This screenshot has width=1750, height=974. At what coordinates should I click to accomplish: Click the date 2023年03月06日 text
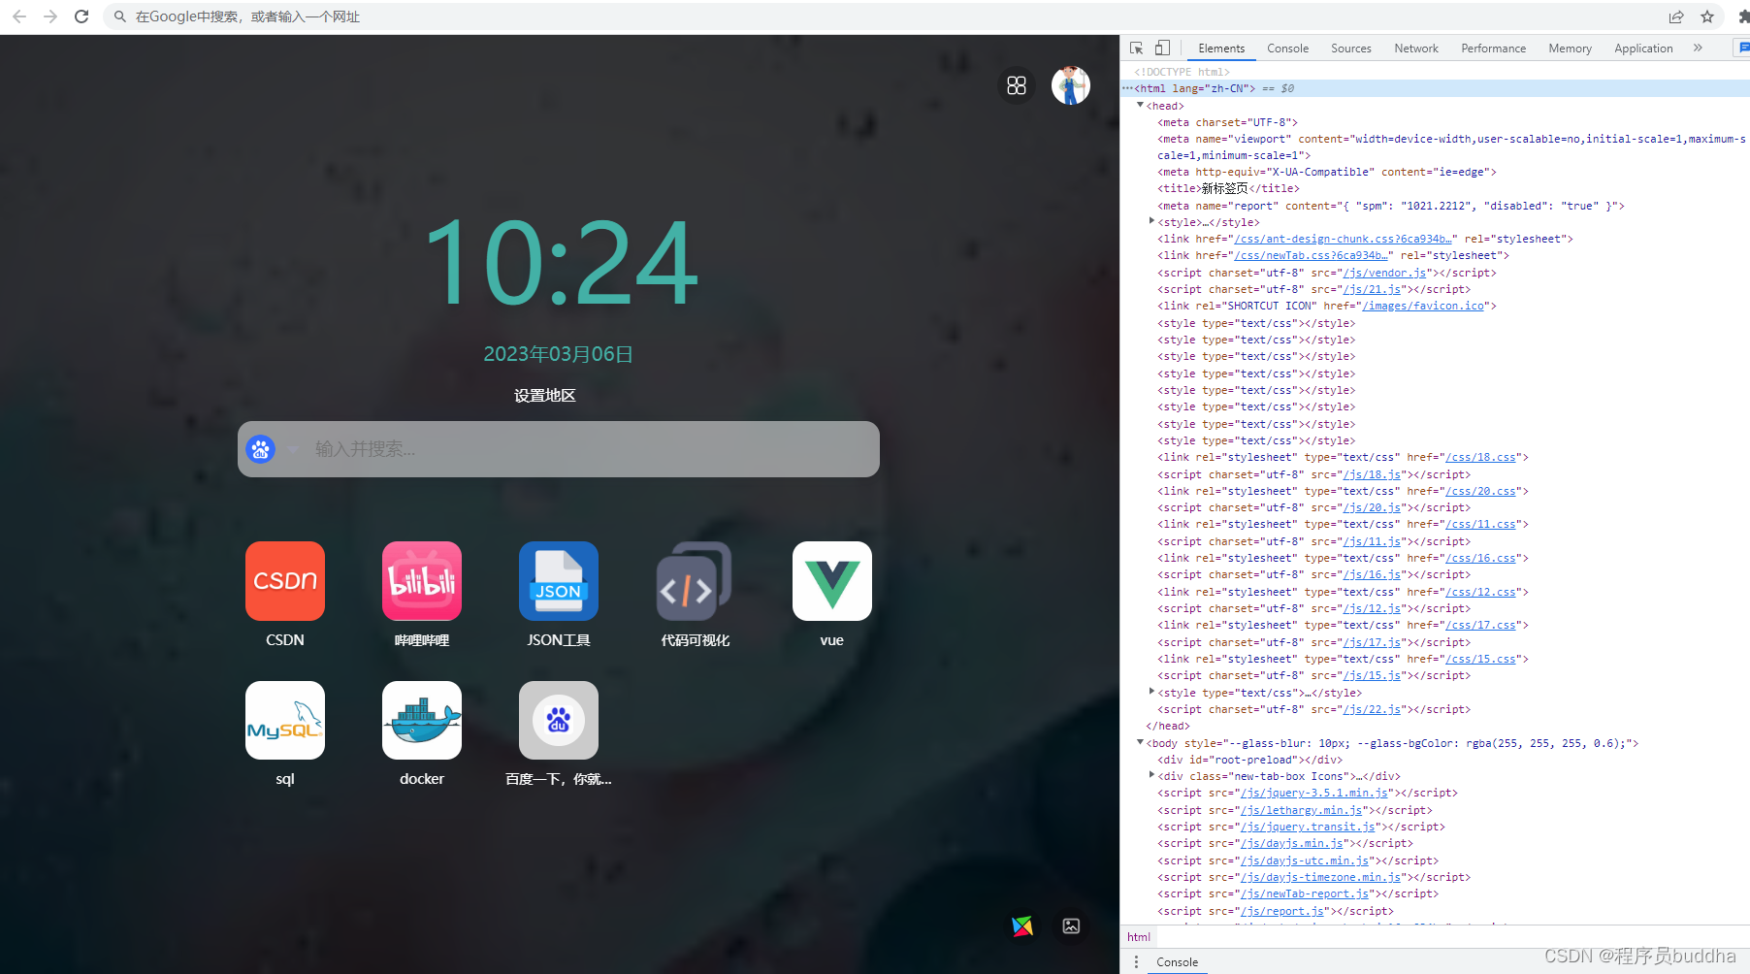pyautogui.click(x=559, y=354)
